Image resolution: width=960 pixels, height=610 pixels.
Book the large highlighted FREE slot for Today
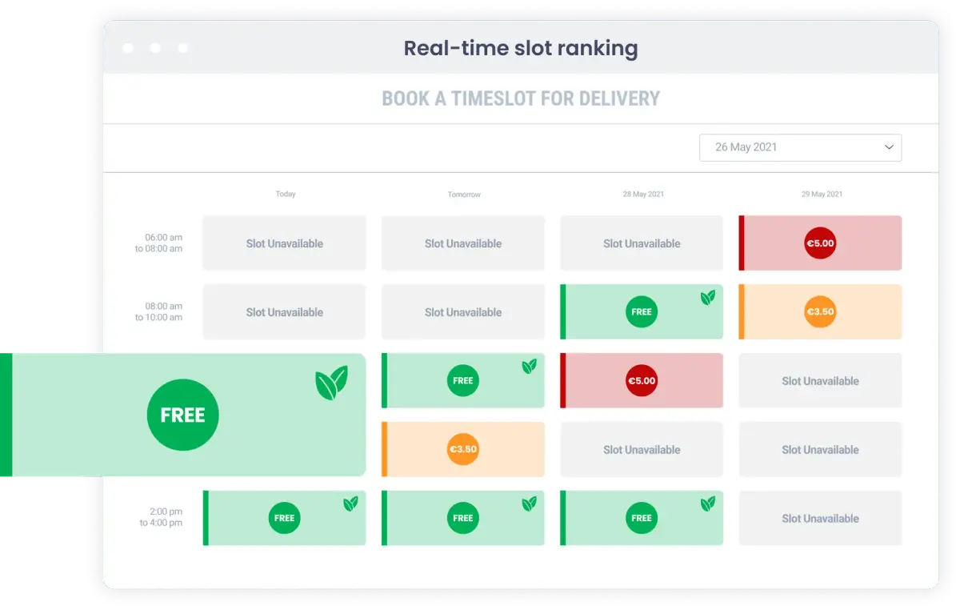coord(183,415)
